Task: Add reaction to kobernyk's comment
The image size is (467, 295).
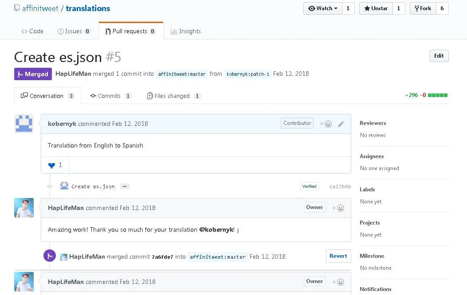Action: [326, 124]
